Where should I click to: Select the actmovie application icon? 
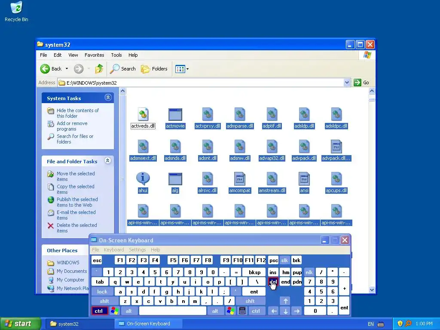point(175,114)
